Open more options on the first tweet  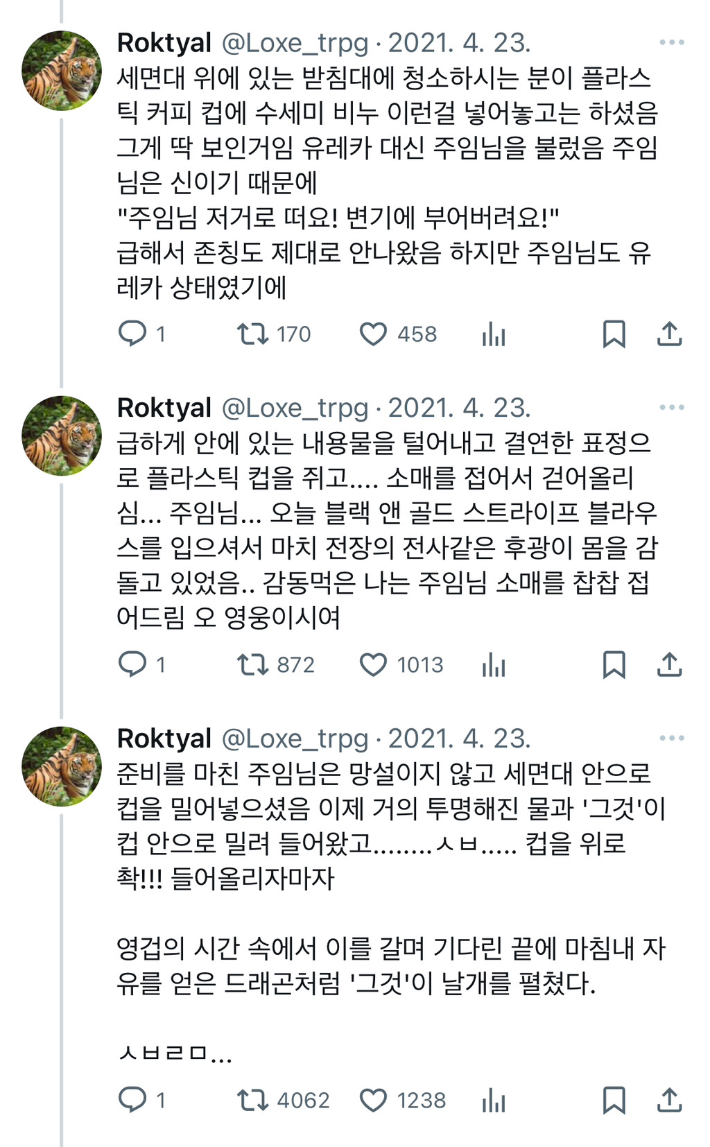click(671, 43)
